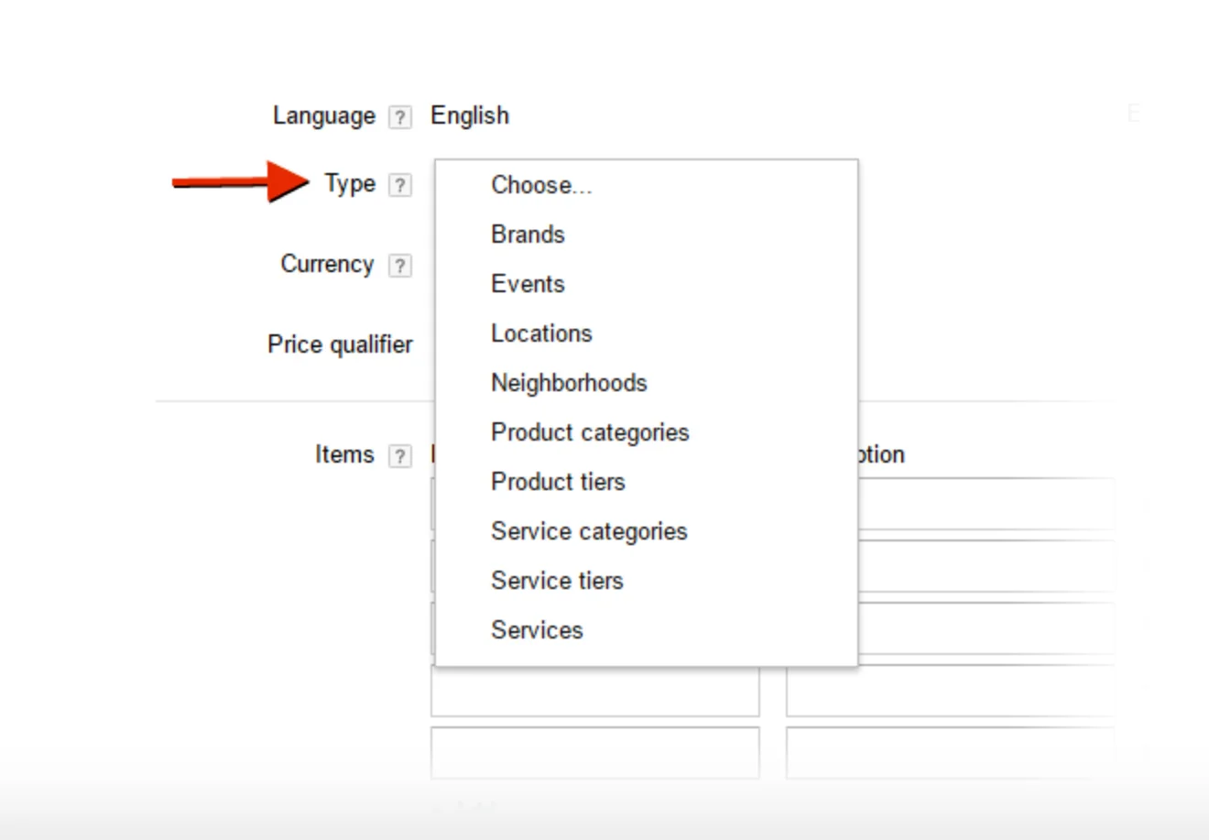
Task: Click the English language value
Action: coord(470,115)
